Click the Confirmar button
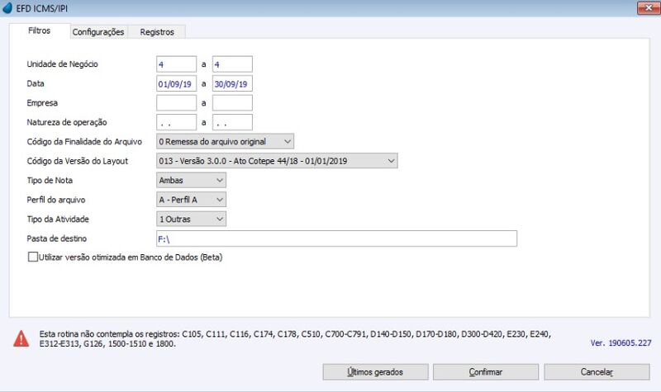Image resolution: width=661 pixels, height=392 pixels. coord(486,372)
